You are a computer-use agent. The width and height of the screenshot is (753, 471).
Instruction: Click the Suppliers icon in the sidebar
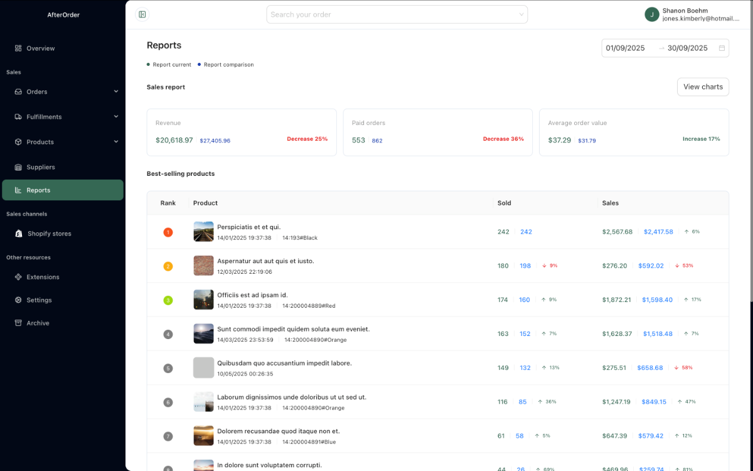18,167
